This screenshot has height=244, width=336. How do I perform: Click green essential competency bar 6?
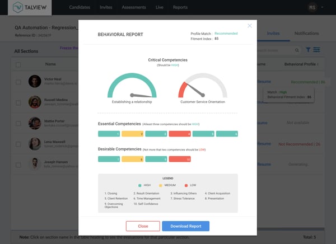pyautogui.click(x=227, y=134)
